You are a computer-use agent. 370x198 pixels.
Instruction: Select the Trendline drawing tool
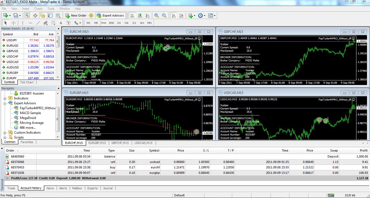point(38,23)
